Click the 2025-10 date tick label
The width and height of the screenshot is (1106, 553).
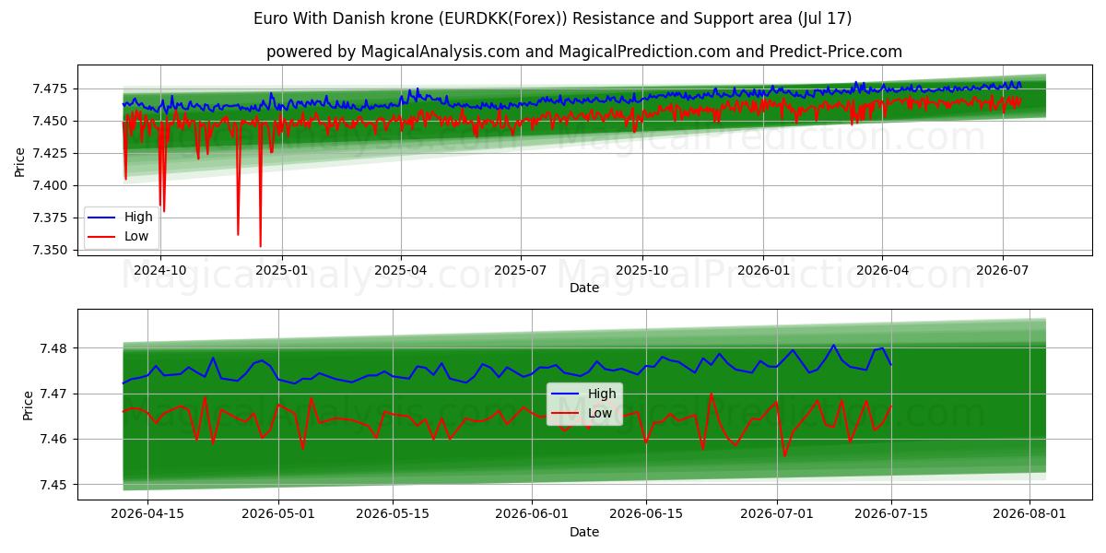(x=642, y=270)
